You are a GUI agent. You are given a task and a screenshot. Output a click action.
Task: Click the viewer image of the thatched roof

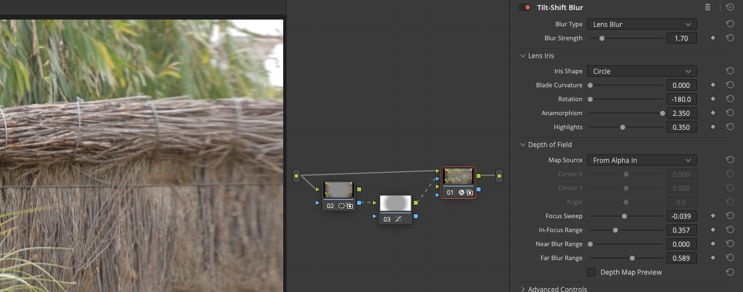(141, 156)
